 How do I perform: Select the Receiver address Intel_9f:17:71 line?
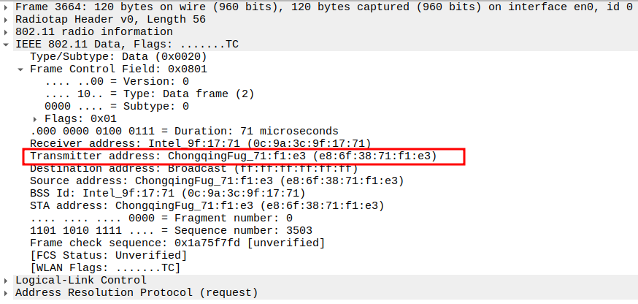pyautogui.click(x=200, y=143)
